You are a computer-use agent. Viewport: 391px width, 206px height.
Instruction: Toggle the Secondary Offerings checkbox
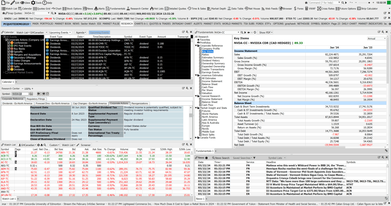(9, 58)
